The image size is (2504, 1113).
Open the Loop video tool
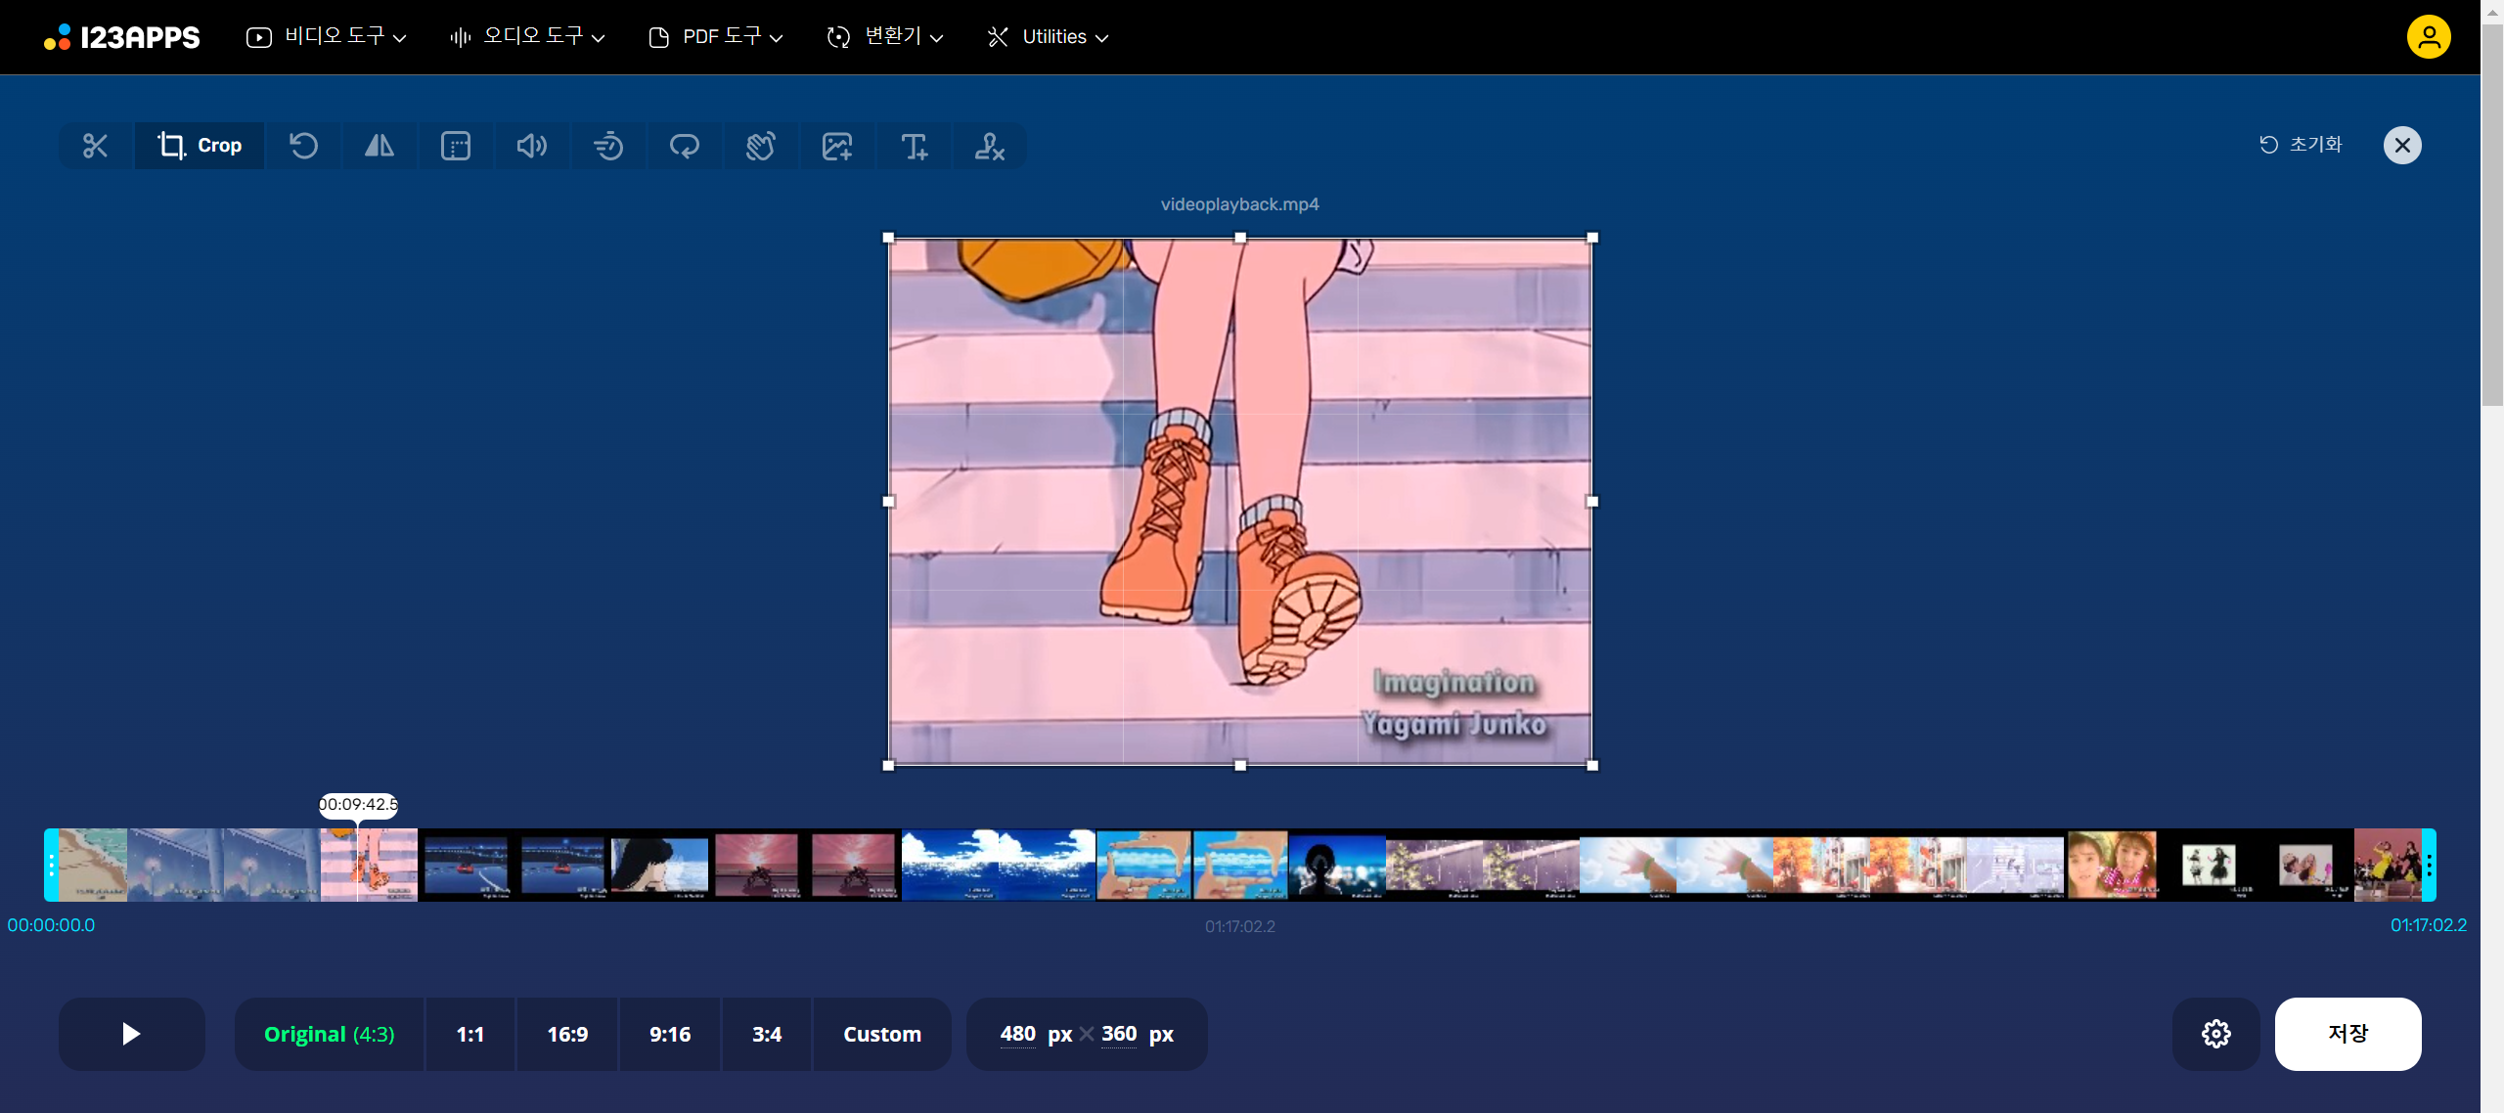(x=685, y=146)
